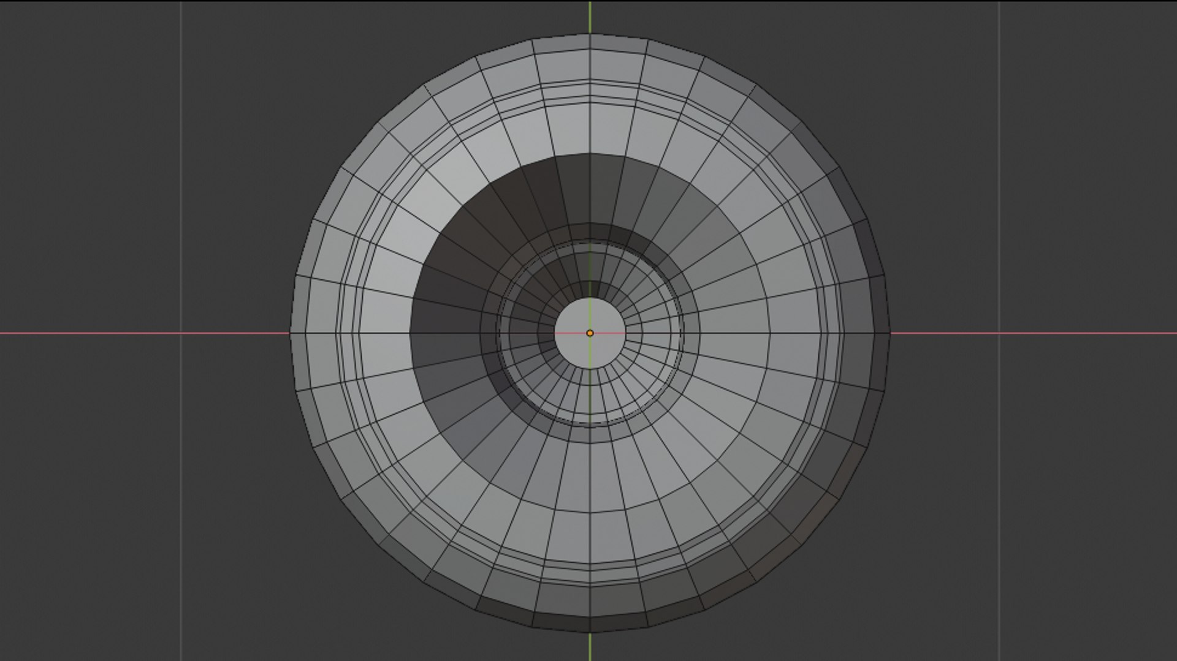Click the green Y-axis line above the mesh
Image resolution: width=1177 pixels, height=661 pixels.
pyautogui.click(x=590, y=17)
